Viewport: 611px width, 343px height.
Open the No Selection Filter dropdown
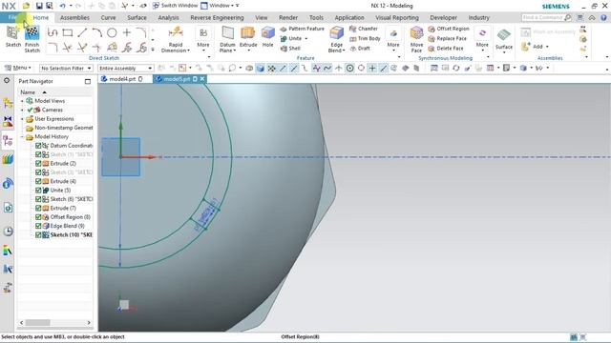point(66,68)
